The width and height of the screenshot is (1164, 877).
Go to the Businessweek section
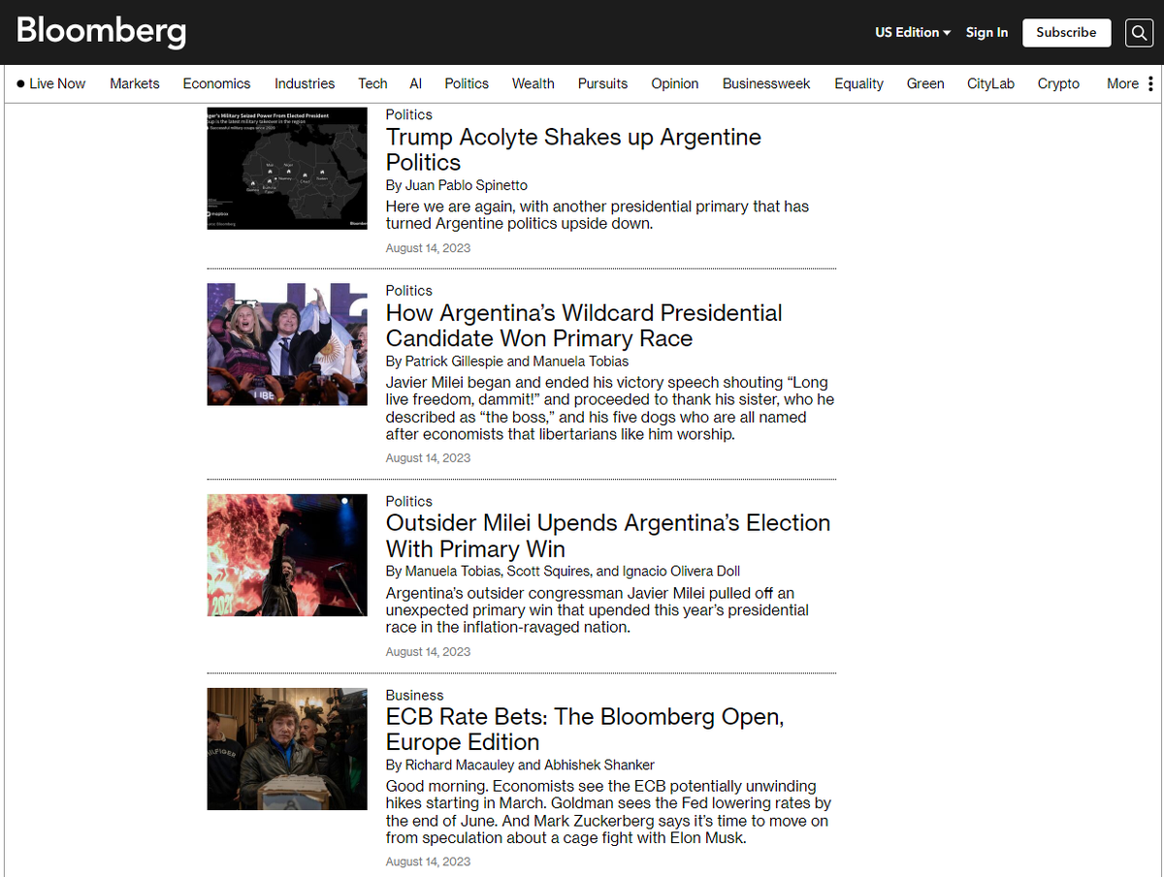click(x=766, y=83)
